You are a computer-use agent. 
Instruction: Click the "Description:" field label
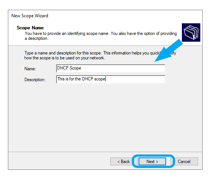pos(35,80)
